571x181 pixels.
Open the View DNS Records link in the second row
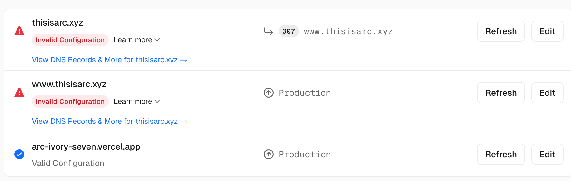click(x=109, y=121)
